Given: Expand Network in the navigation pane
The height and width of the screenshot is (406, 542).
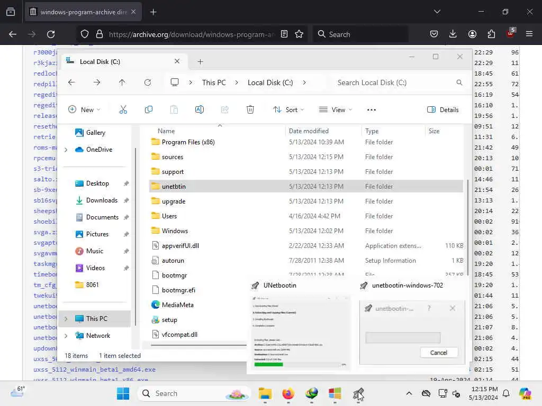Looking at the screenshot, I should (x=66, y=336).
